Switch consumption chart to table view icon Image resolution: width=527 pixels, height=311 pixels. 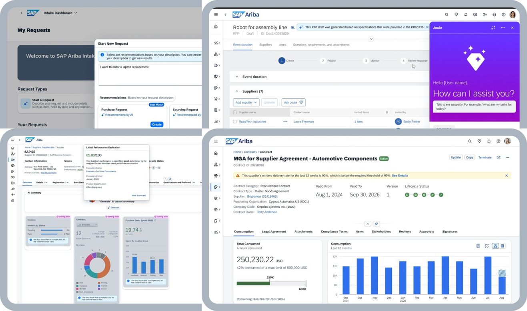[x=503, y=246]
